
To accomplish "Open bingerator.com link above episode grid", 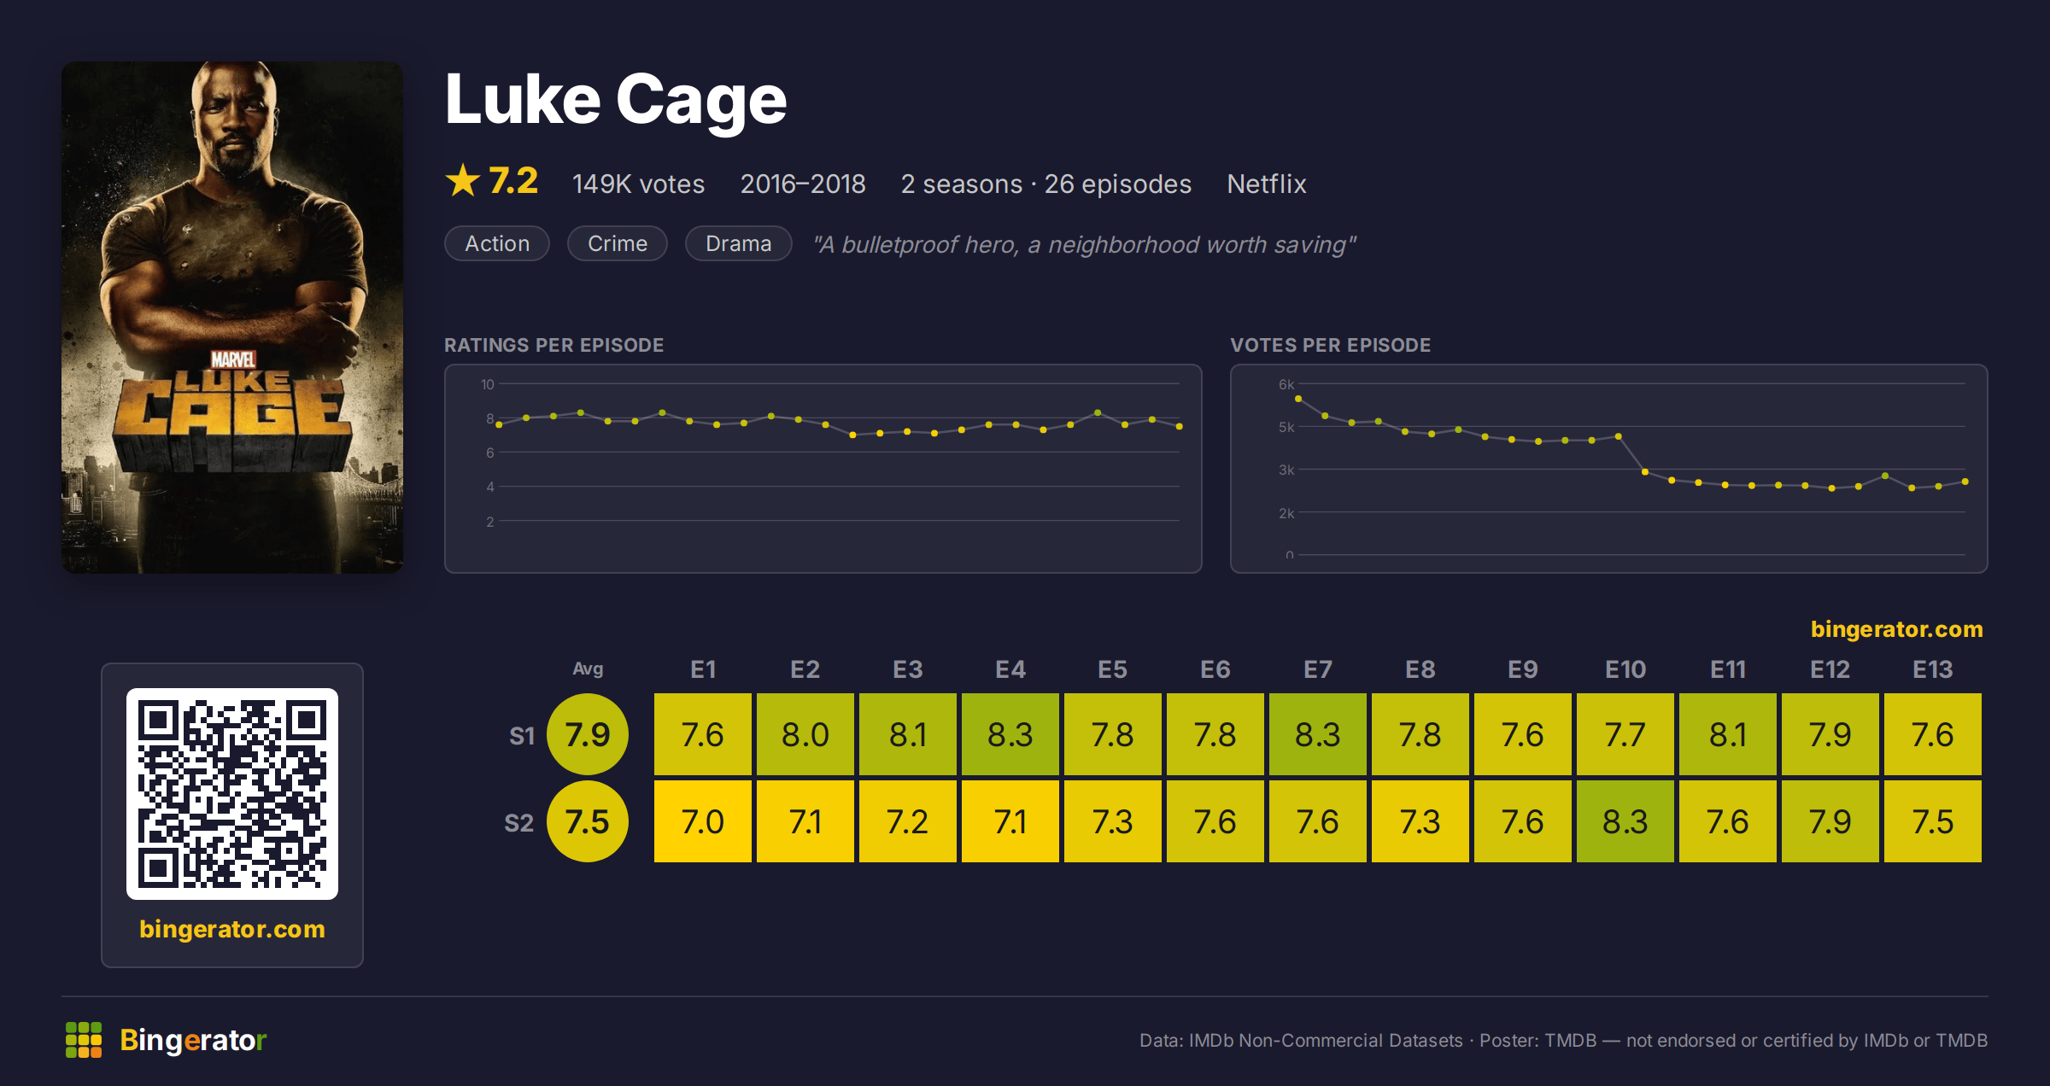I will [x=1896, y=629].
